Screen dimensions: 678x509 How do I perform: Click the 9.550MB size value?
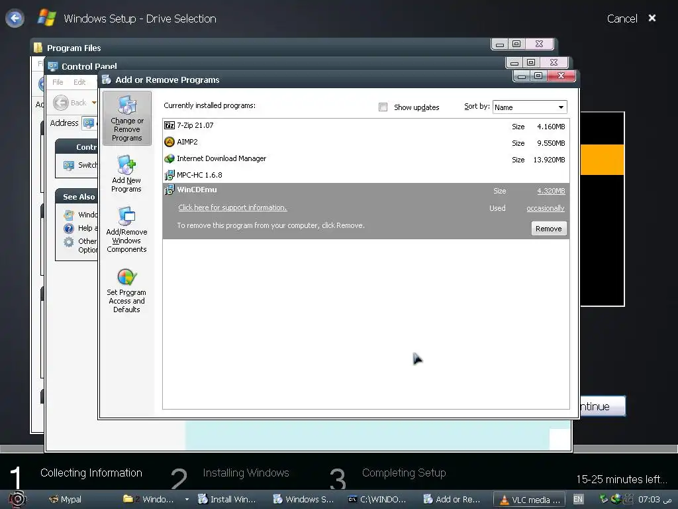point(551,143)
